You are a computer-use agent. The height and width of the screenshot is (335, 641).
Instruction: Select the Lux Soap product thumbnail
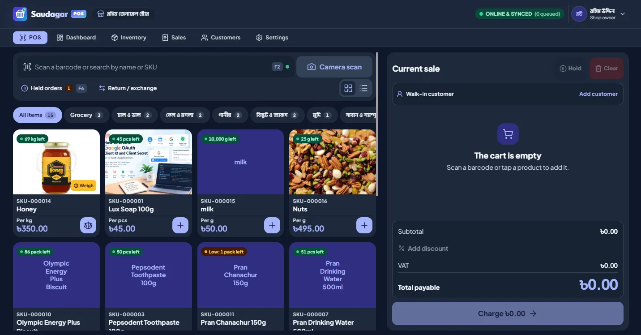(149, 162)
